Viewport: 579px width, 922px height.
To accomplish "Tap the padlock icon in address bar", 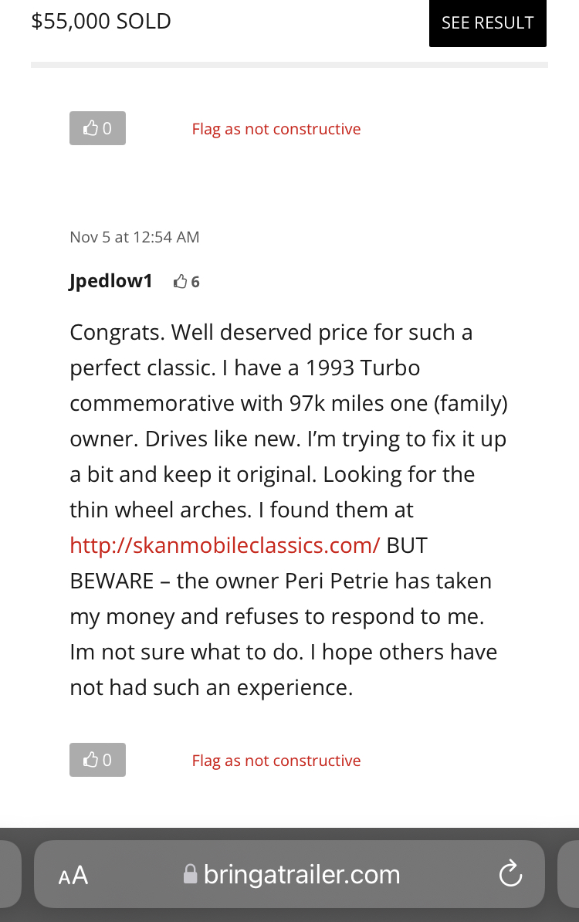I will click(x=190, y=874).
